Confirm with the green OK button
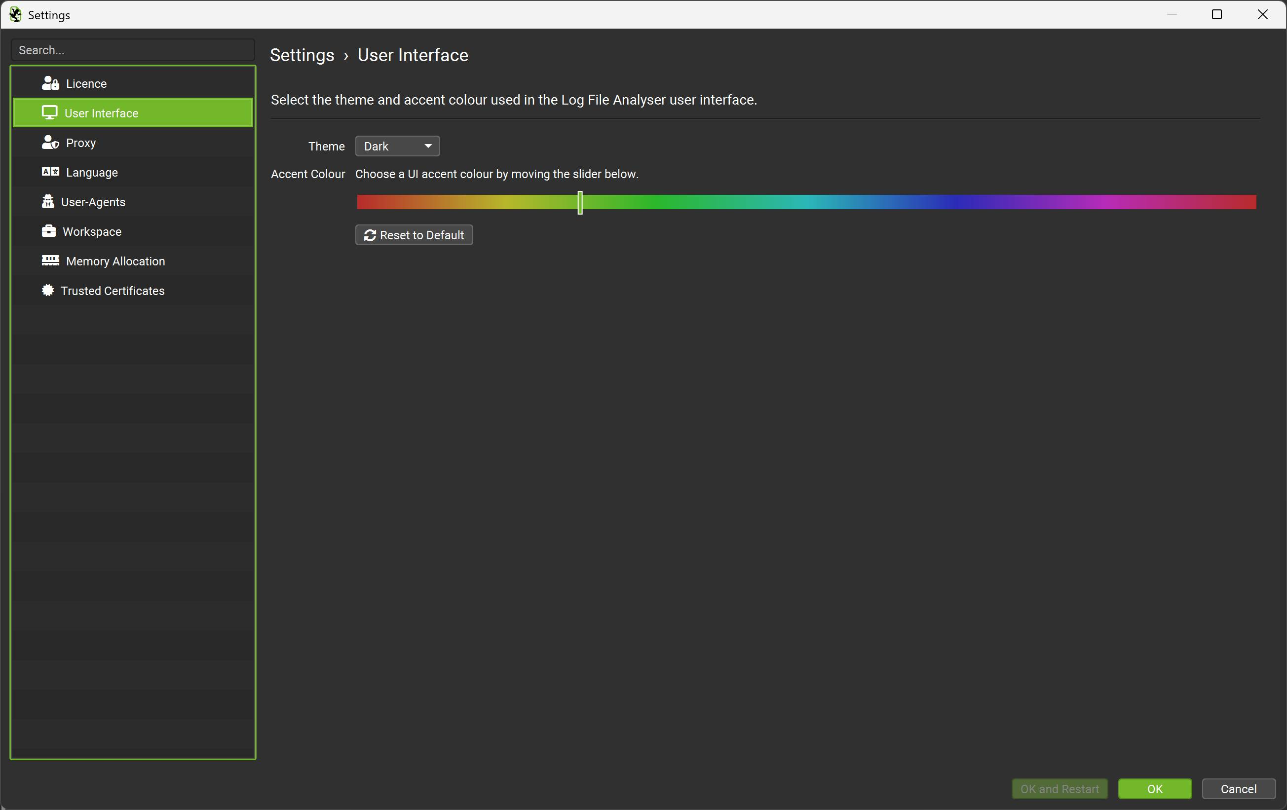This screenshot has width=1287, height=810. tap(1154, 789)
